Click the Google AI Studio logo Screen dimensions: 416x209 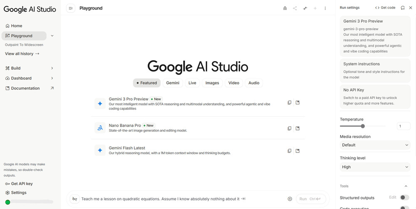coord(30,9)
